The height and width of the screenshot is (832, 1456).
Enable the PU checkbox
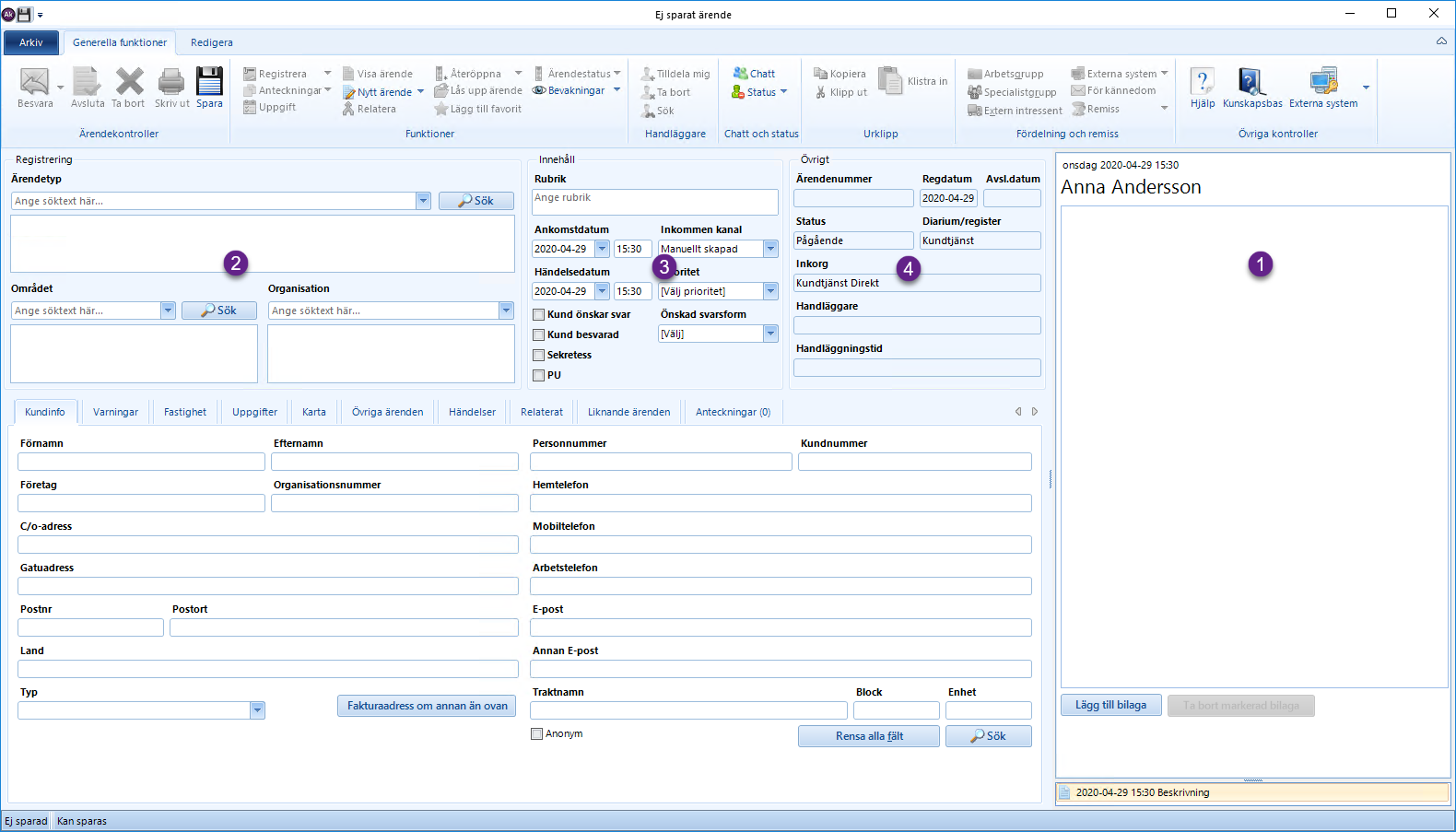click(x=539, y=376)
